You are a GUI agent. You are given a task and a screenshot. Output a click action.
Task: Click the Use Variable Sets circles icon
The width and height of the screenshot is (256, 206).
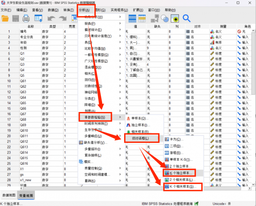click(165, 18)
